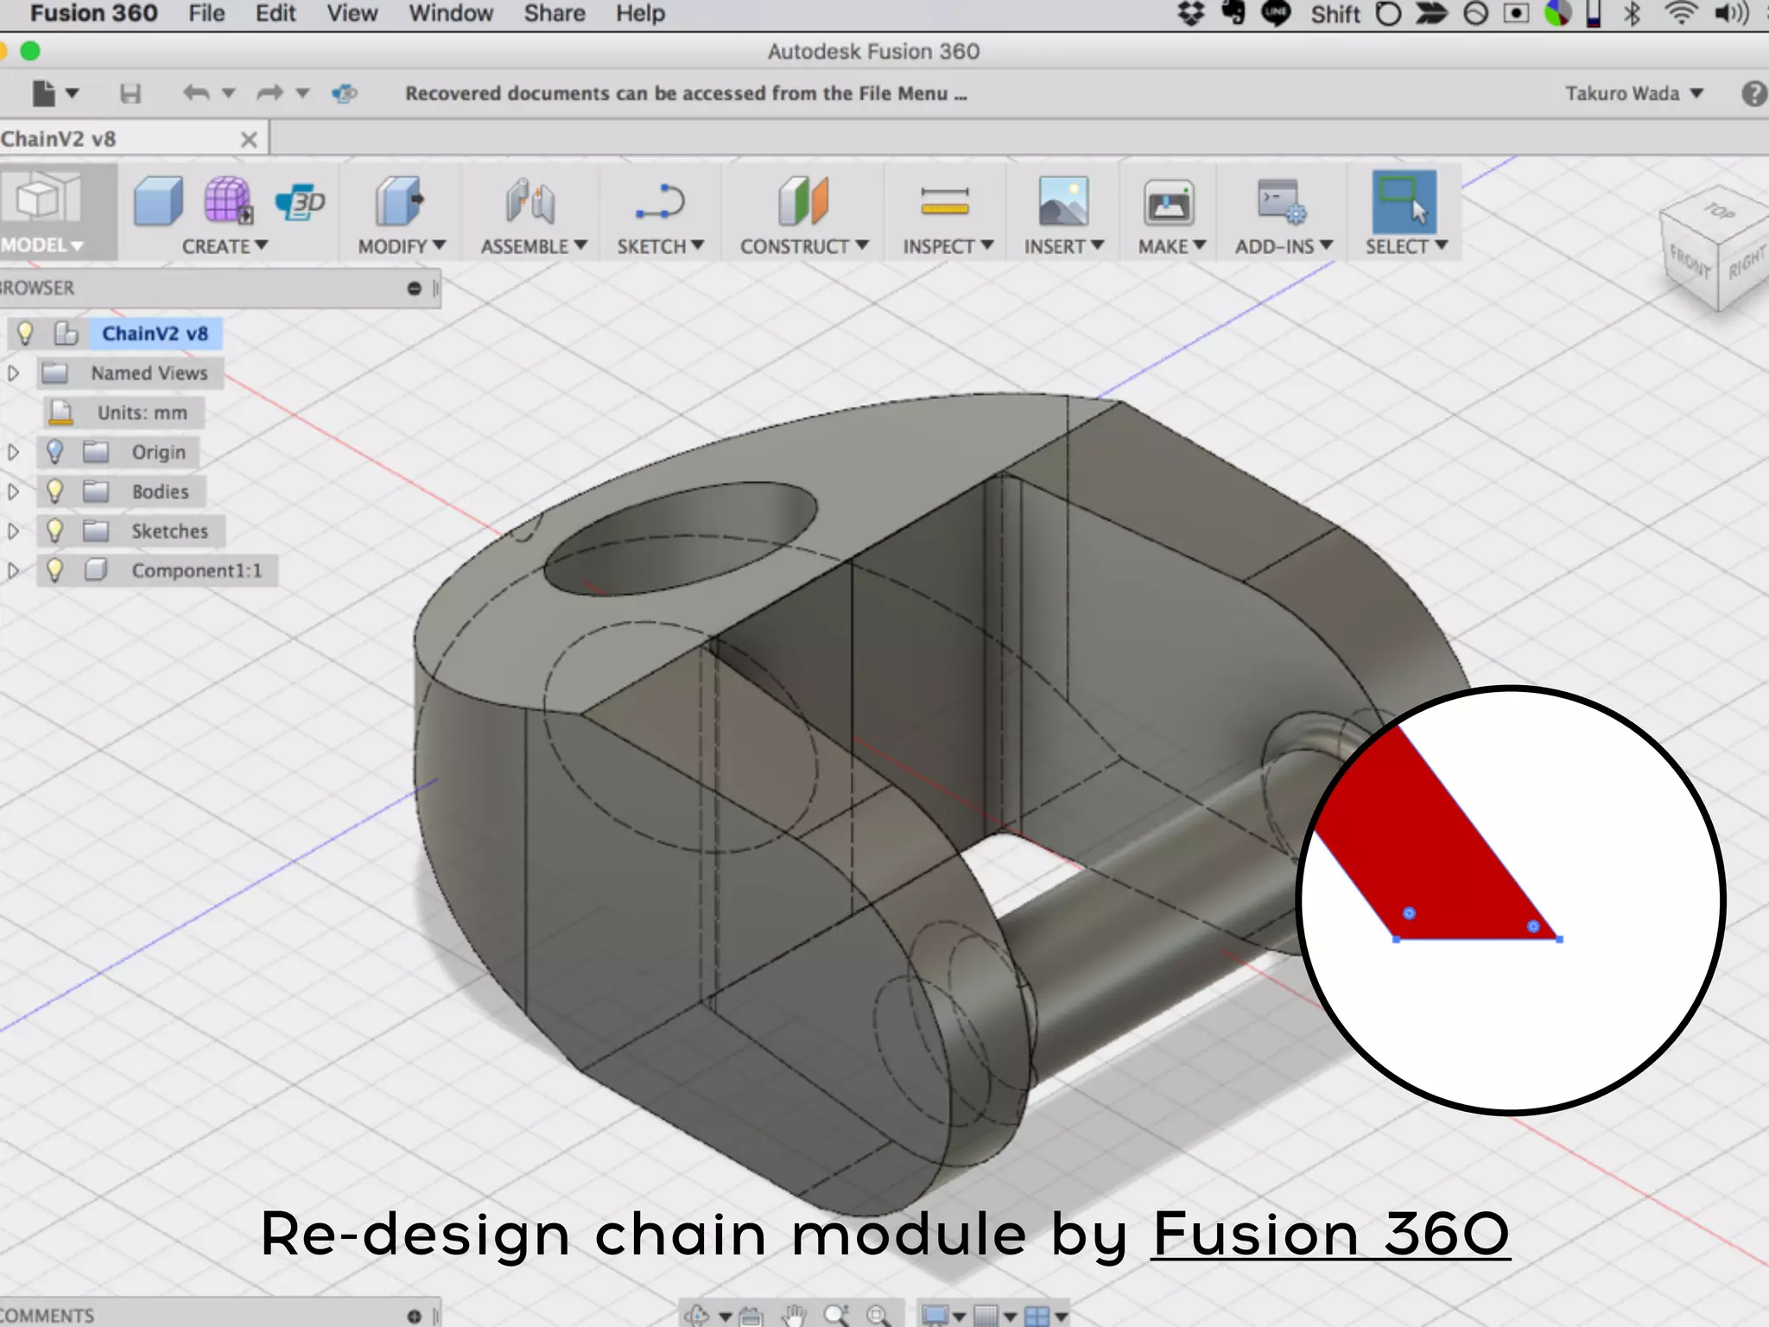Toggle Bodies folder visibility bulb
Screen dimensions: 1769x1327
click(x=55, y=491)
